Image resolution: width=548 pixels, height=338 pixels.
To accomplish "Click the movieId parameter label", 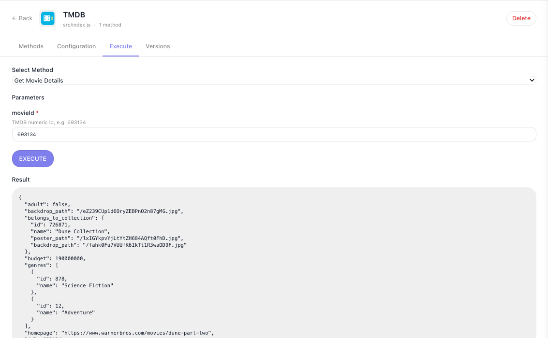I will pyautogui.click(x=23, y=113).
